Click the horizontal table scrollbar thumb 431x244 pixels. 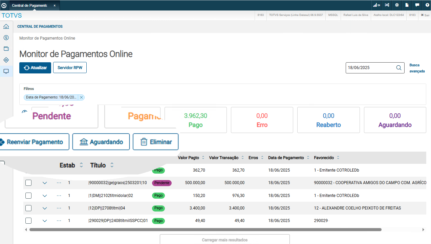point(205,229)
